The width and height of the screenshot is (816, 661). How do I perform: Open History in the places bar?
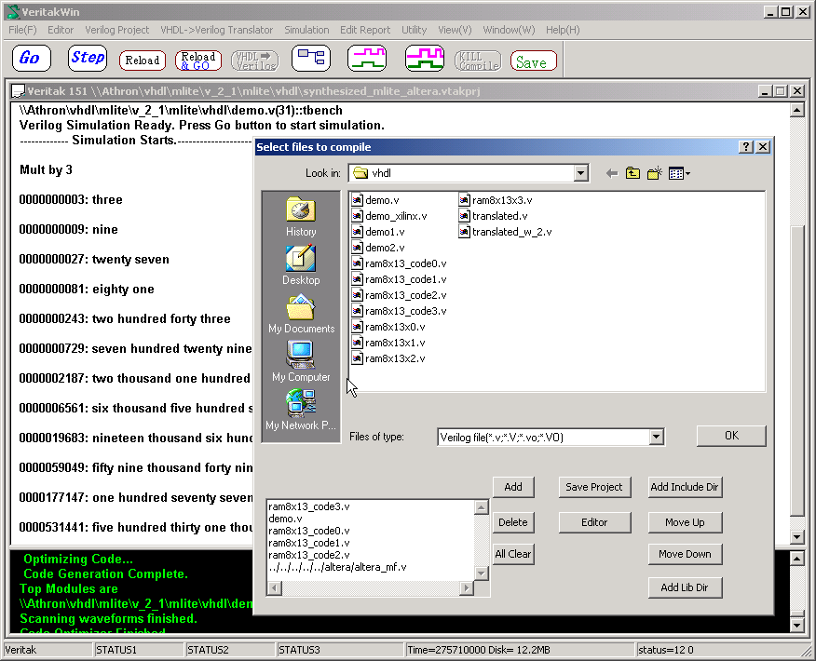(301, 217)
